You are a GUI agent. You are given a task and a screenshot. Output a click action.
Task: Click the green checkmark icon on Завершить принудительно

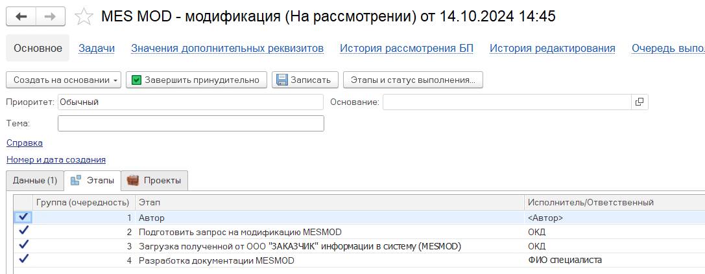136,80
